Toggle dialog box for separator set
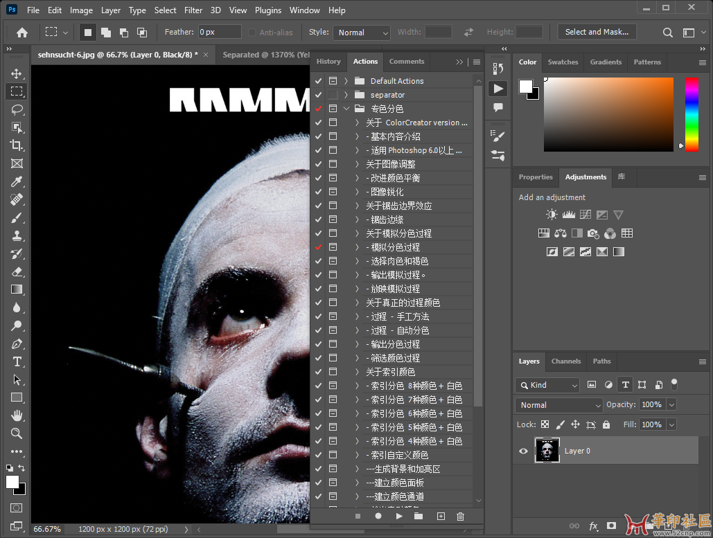The width and height of the screenshot is (713, 538). (333, 94)
